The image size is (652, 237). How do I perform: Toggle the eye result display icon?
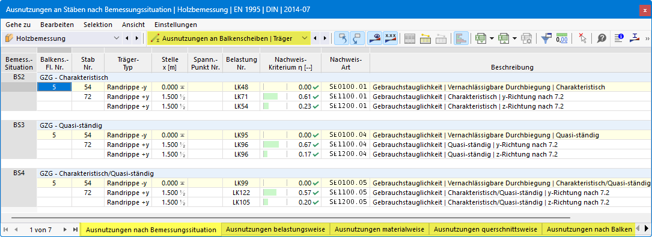tap(374, 38)
